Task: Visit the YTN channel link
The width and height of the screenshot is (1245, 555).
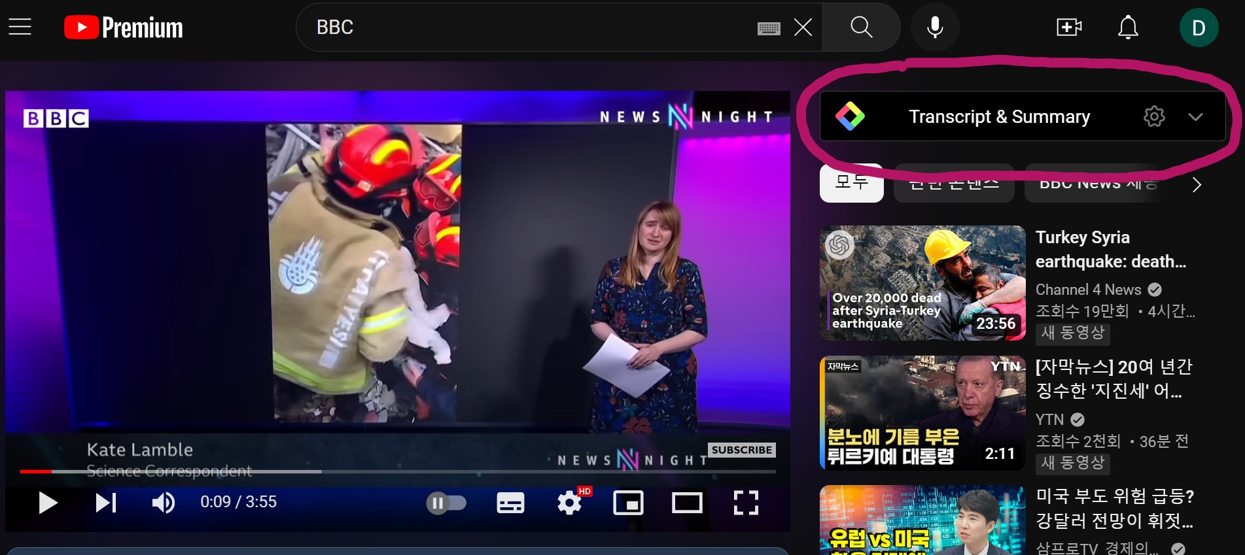Action: tap(1050, 419)
